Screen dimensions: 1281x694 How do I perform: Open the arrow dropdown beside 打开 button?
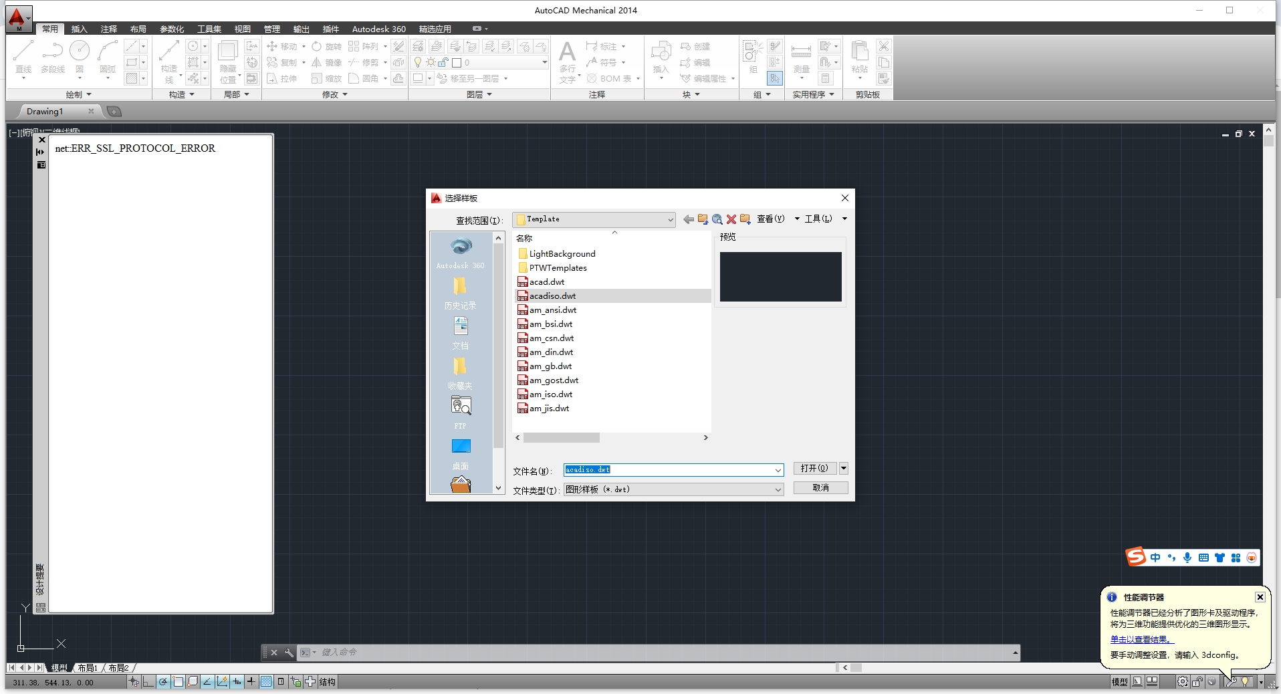(x=844, y=468)
